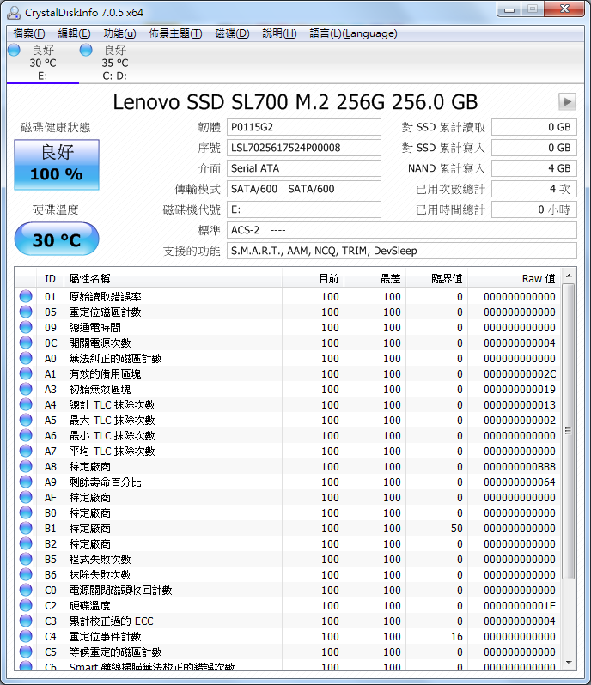
Task: Open the 功能(u) menu
Action: [119, 33]
